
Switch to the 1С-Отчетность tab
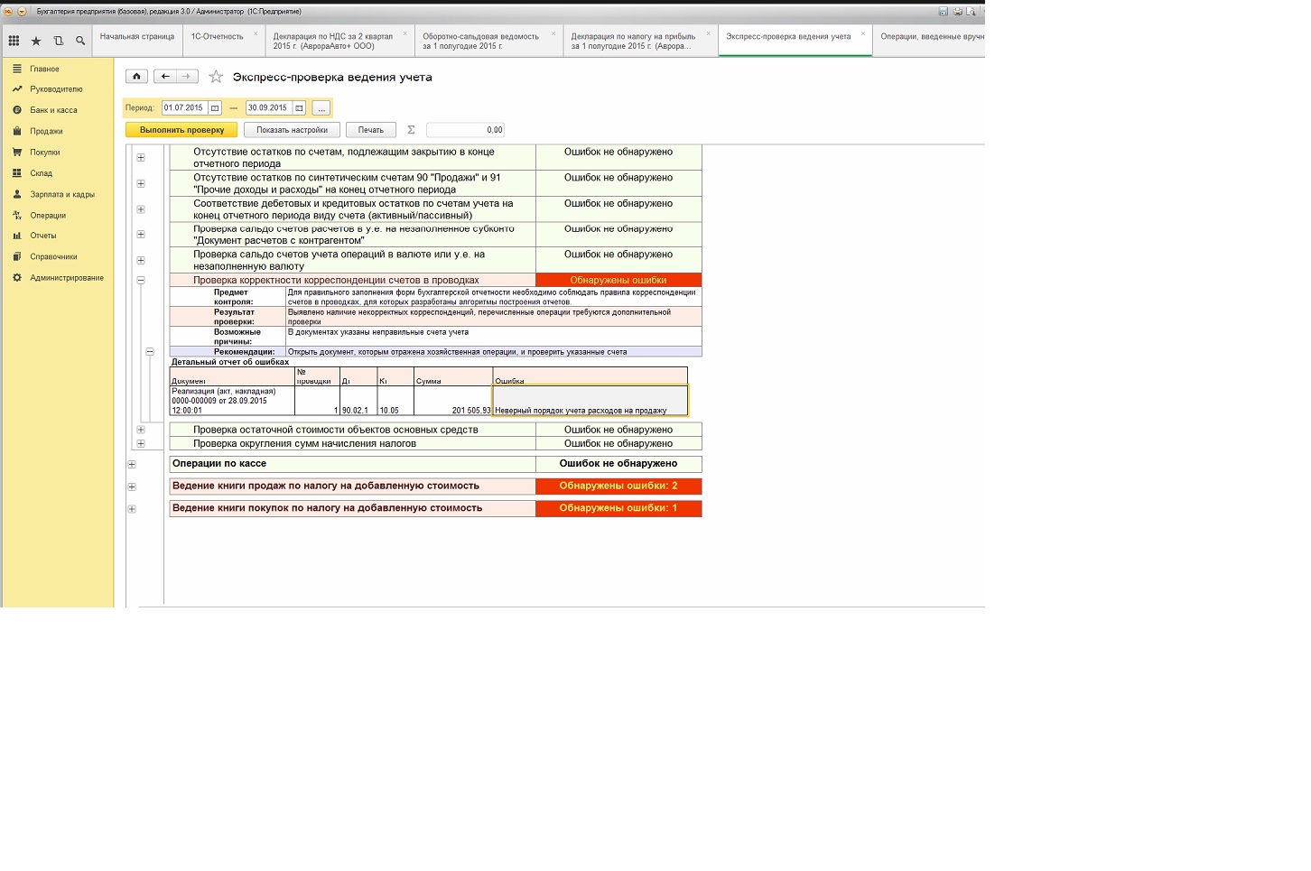pyautogui.click(x=217, y=37)
